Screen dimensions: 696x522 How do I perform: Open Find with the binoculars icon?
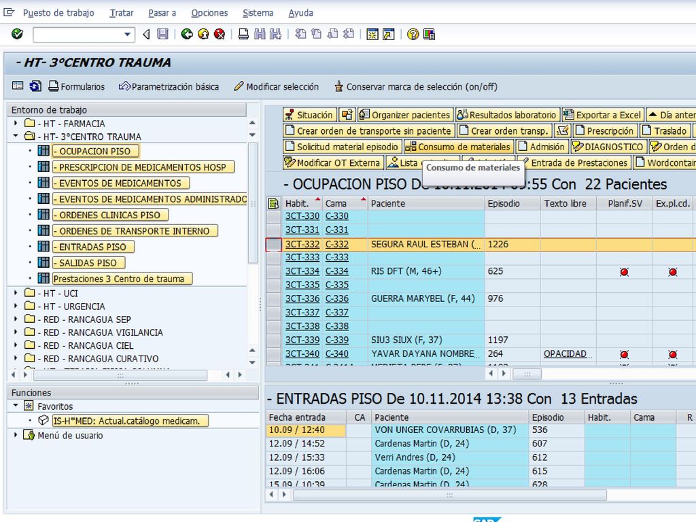point(260,34)
